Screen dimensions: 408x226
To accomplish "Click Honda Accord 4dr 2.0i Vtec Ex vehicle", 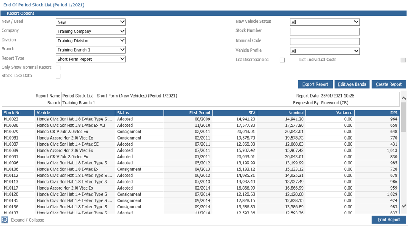I will [65, 138].
